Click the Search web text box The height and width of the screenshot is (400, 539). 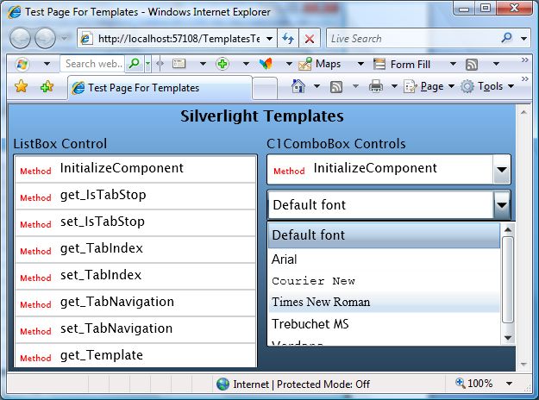pyautogui.click(x=93, y=64)
